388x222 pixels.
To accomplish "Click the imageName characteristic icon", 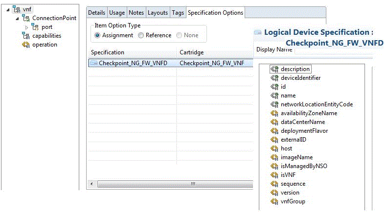I will click(274, 157).
